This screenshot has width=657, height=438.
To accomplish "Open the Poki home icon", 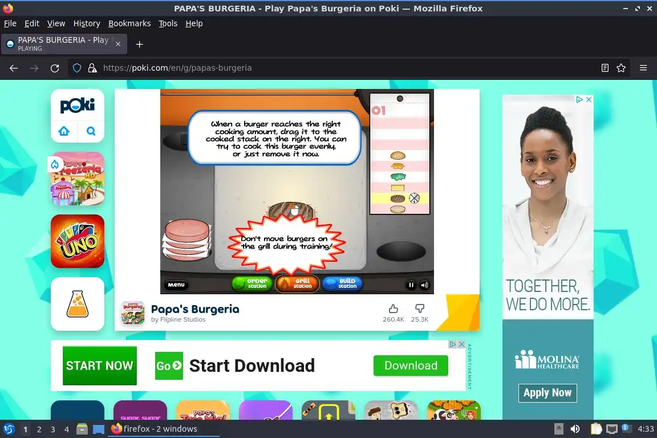I will point(64,131).
